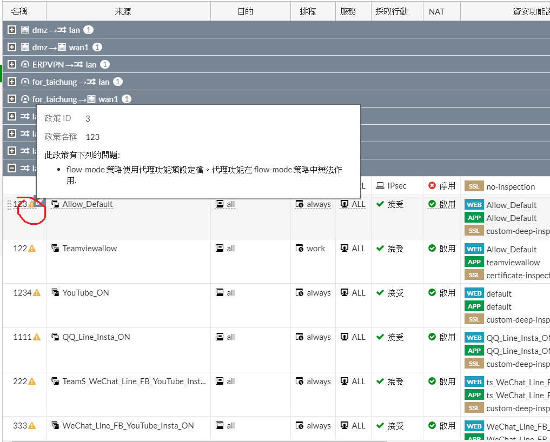550x442 pixels.
Task: Click the WEB badge for Teamviewallow row
Action: [x=474, y=249]
